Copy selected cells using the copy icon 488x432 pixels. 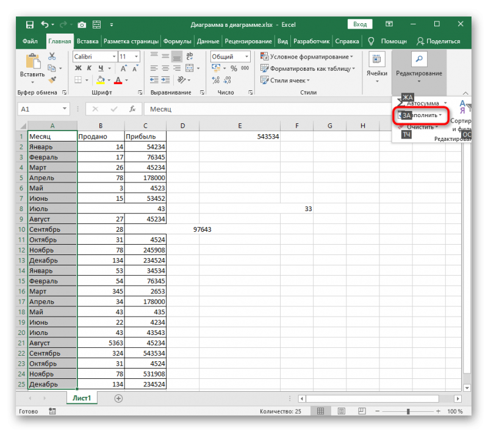(x=51, y=68)
